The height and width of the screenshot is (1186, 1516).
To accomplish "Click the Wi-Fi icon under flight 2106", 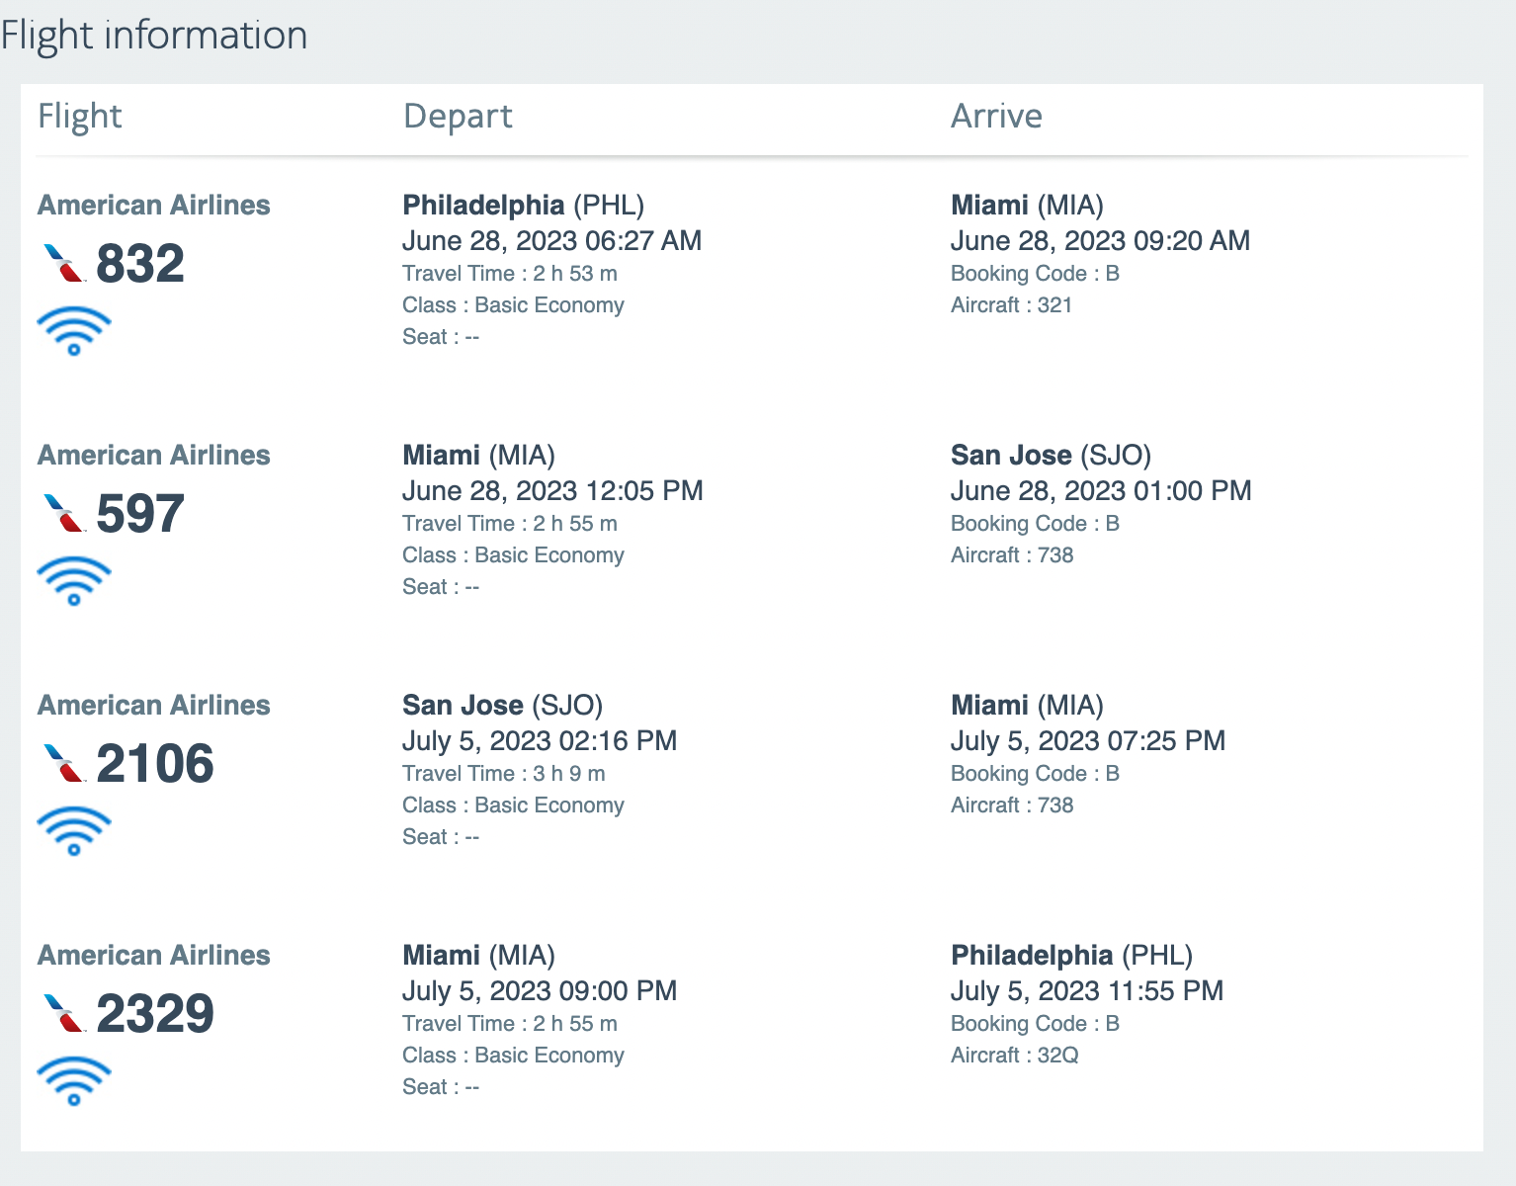I will click(x=74, y=831).
